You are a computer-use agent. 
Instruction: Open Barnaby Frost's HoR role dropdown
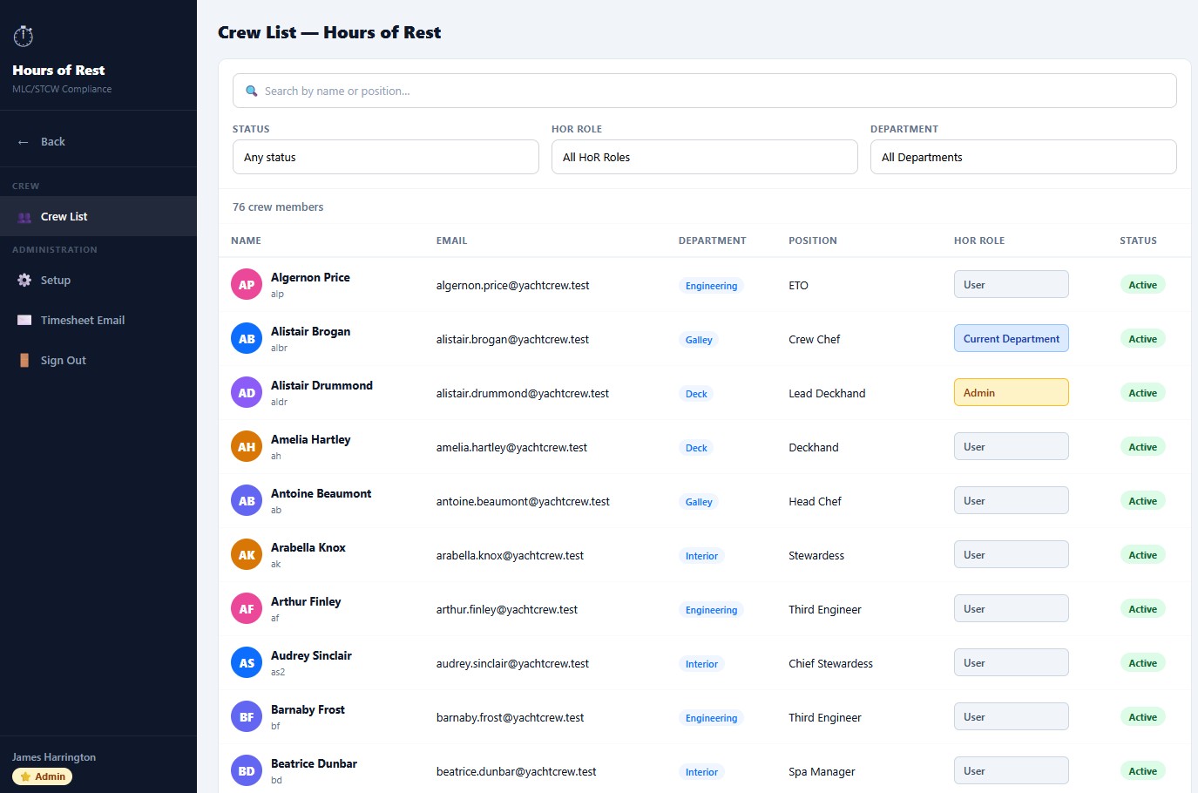tap(1012, 717)
